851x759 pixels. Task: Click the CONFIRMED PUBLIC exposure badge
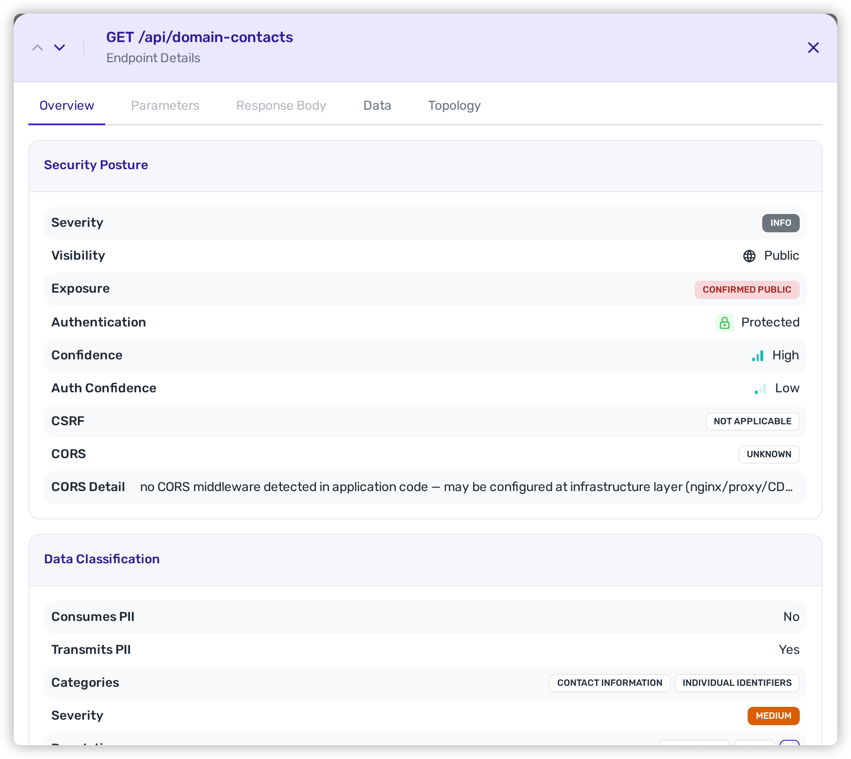coord(747,289)
